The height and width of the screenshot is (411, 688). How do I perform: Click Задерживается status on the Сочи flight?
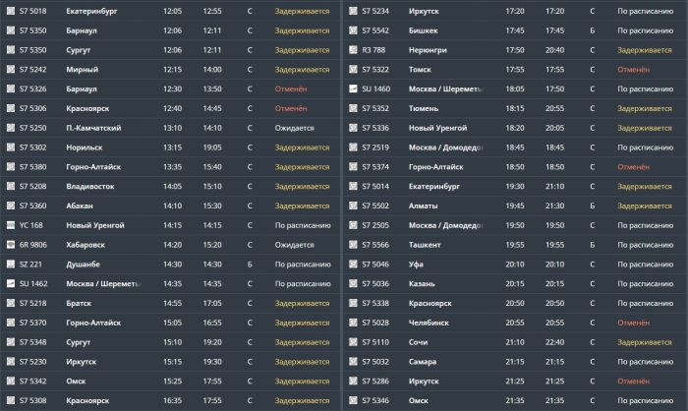645,341
